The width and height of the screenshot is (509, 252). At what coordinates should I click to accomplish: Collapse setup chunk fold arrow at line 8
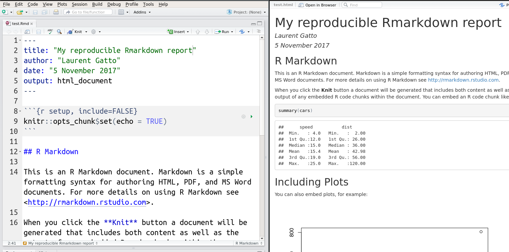pos(20,112)
